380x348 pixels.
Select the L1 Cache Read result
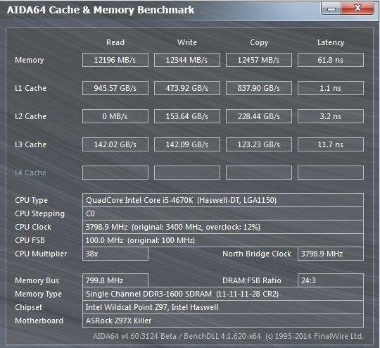(115, 88)
